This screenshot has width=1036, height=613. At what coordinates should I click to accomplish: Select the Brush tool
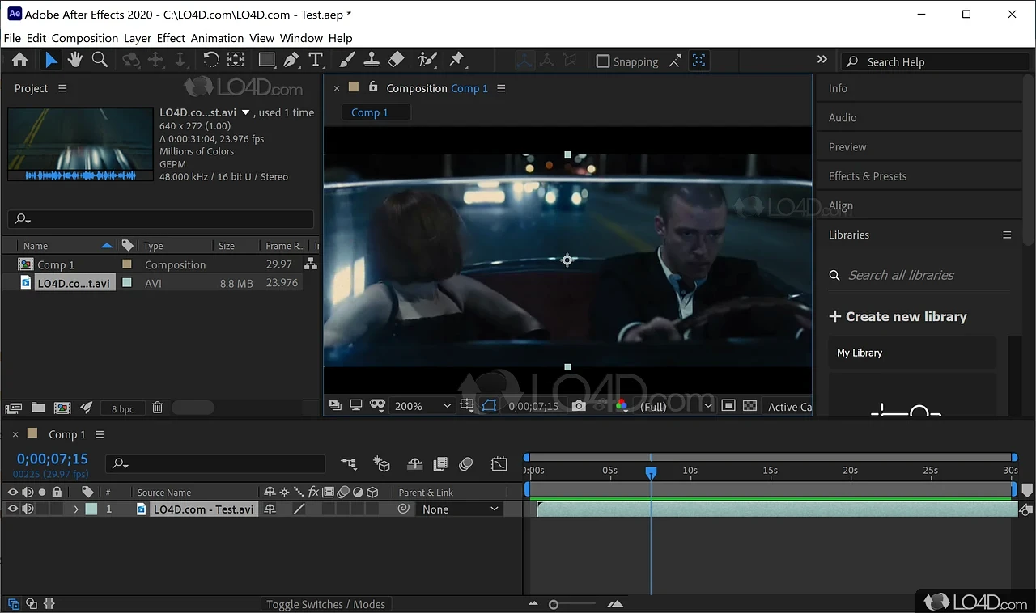pos(349,59)
